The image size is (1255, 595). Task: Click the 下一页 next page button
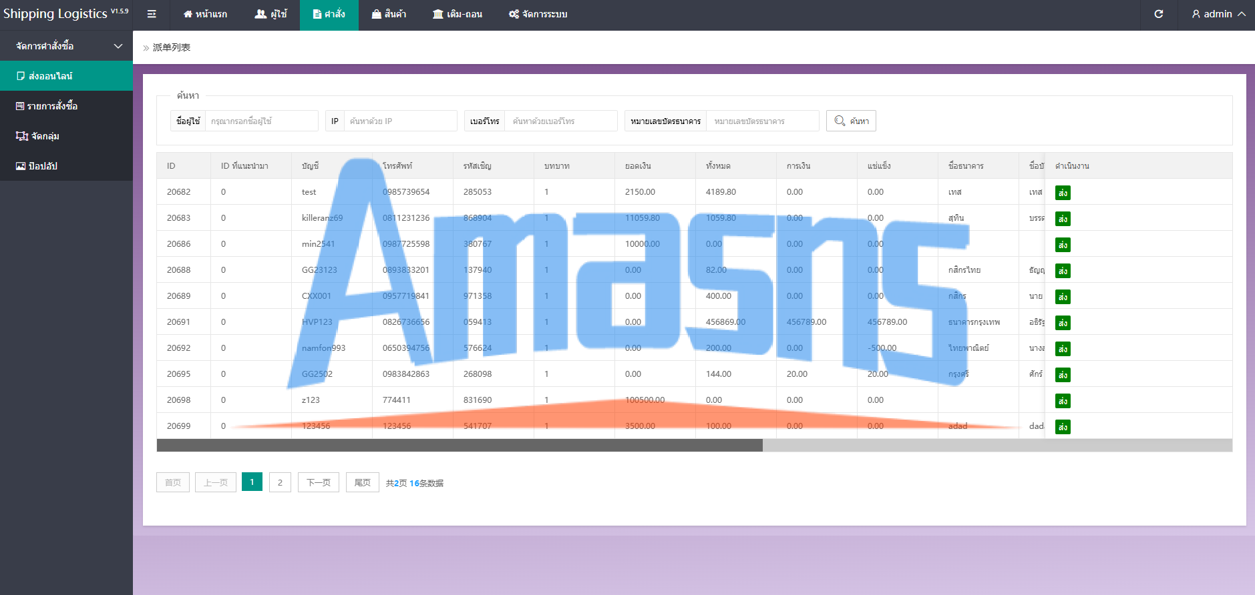(319, 482)
